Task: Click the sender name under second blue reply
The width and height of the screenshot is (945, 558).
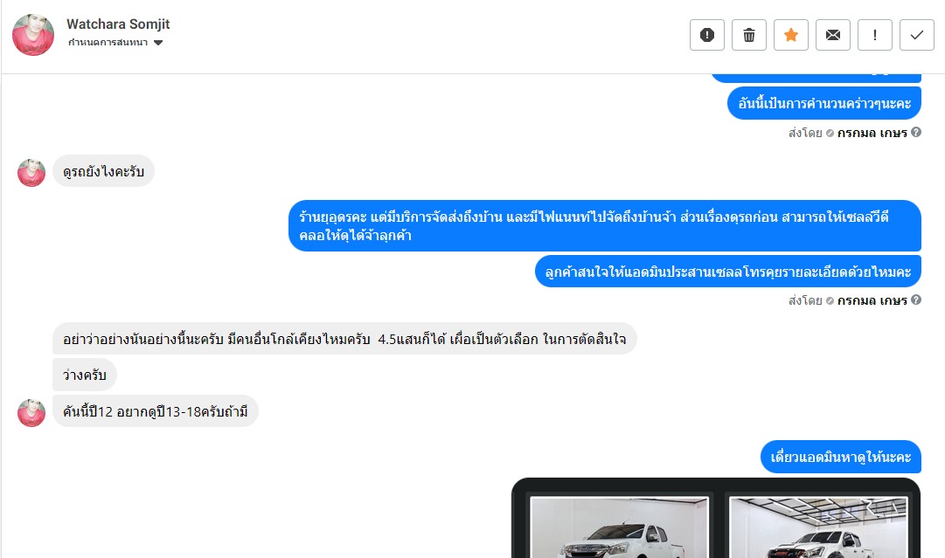Action: tap(872, 300)
